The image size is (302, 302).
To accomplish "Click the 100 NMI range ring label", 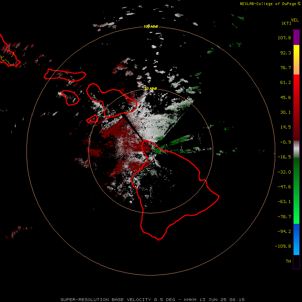I will [x=151, y=27].
